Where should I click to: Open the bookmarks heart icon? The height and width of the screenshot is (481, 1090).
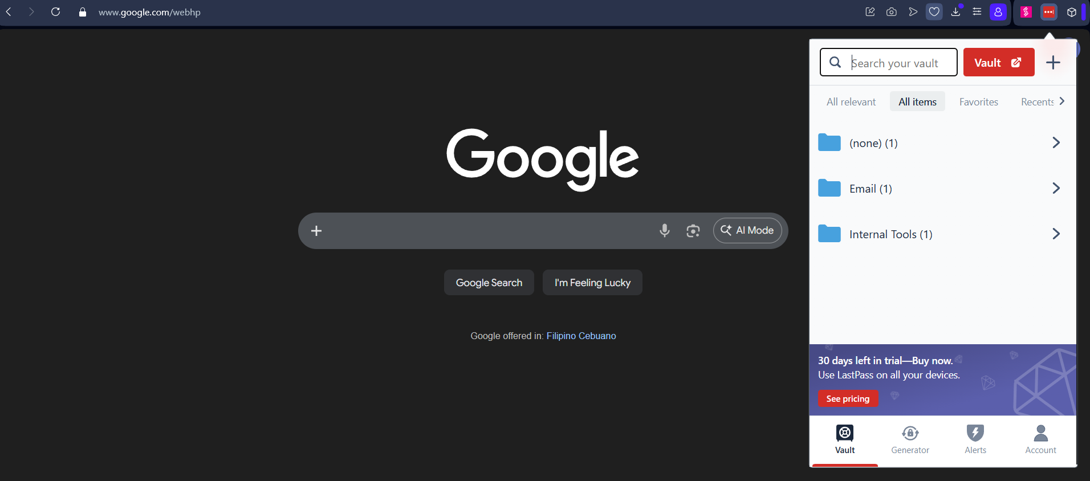934,12
